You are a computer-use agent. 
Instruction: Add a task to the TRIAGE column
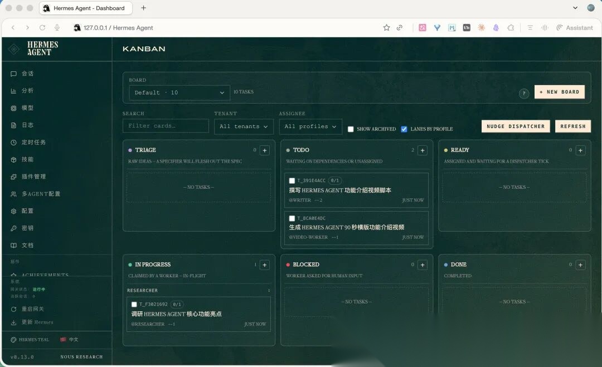265,150
